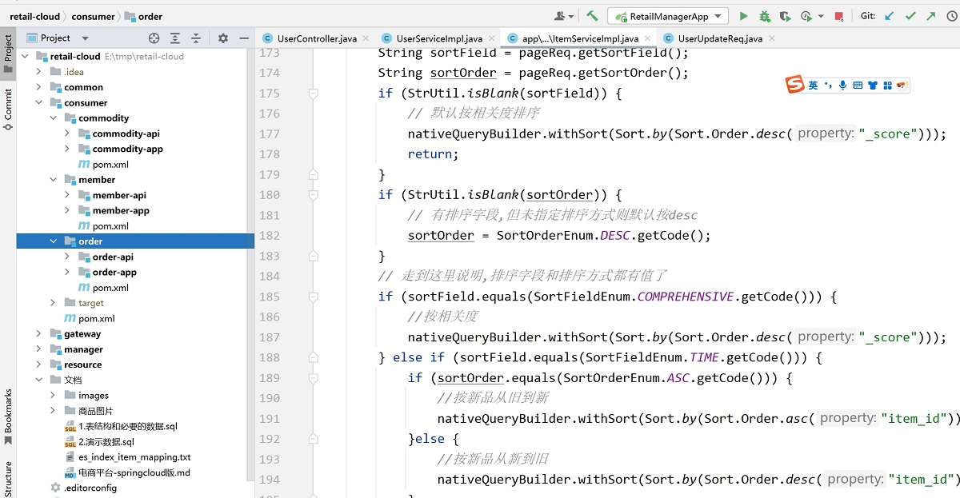Click the Sogou avatar mascot icon
The width and height of the screenshot is (960, 498).
[901, 86]
